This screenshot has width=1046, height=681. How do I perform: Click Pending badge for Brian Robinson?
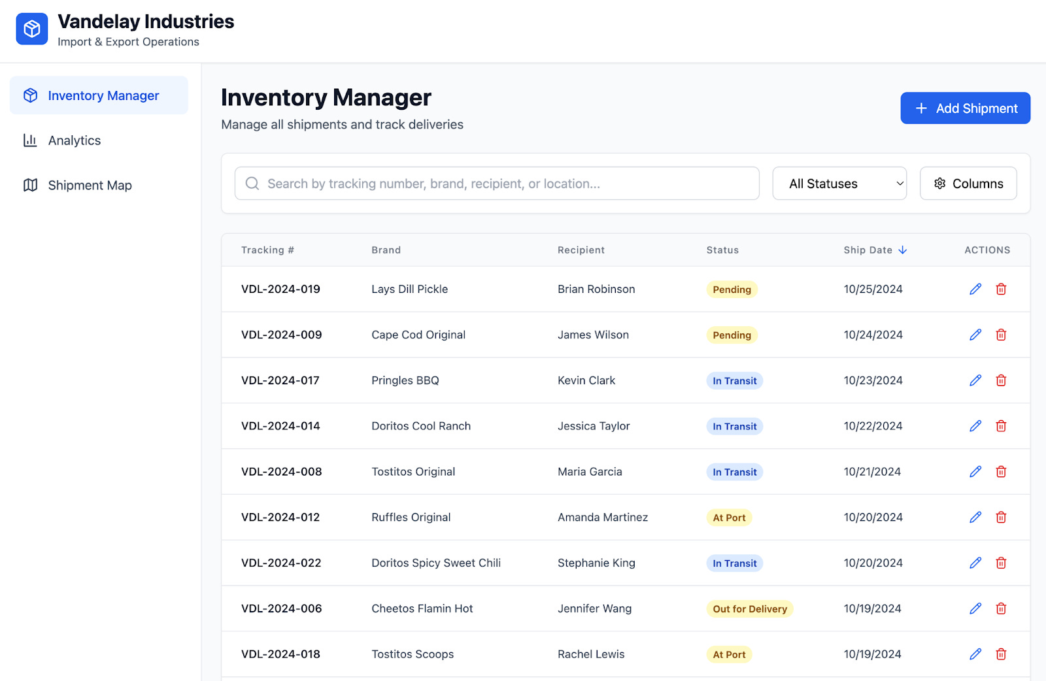pyautogui.click(x=732, y=290)
